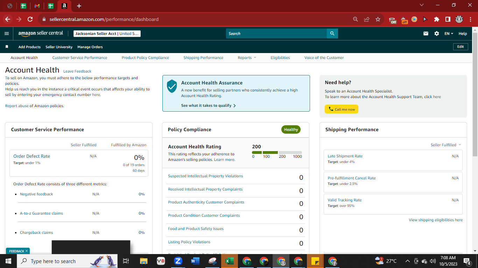Open the Order Defect Rate link

click(x=31, y=156)
